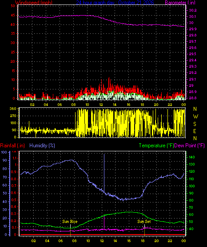207x247 pixels.
Task: Click the 0.3 rainfall scale value
Action: pyautogui.click(x=14, y=214)
